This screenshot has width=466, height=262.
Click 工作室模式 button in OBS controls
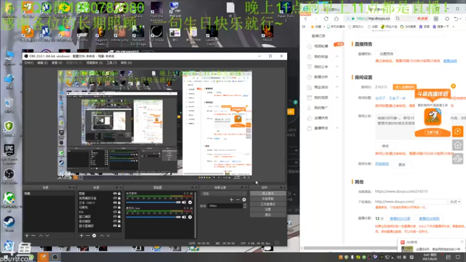coord(268,204)
